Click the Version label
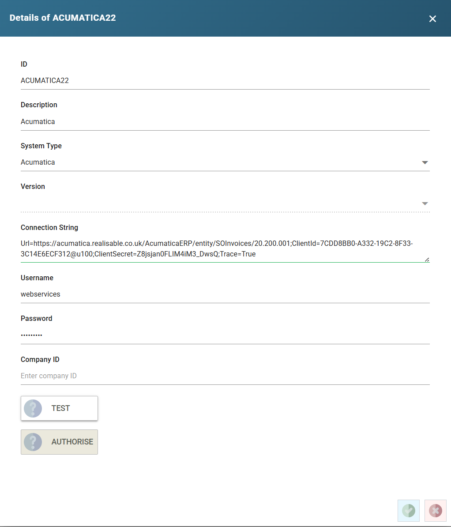Screen dimensions: 451x527 coord(33,187)
